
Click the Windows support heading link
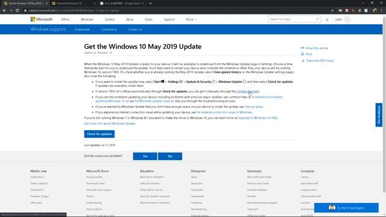pyautogui.click(x=48, y=30)
